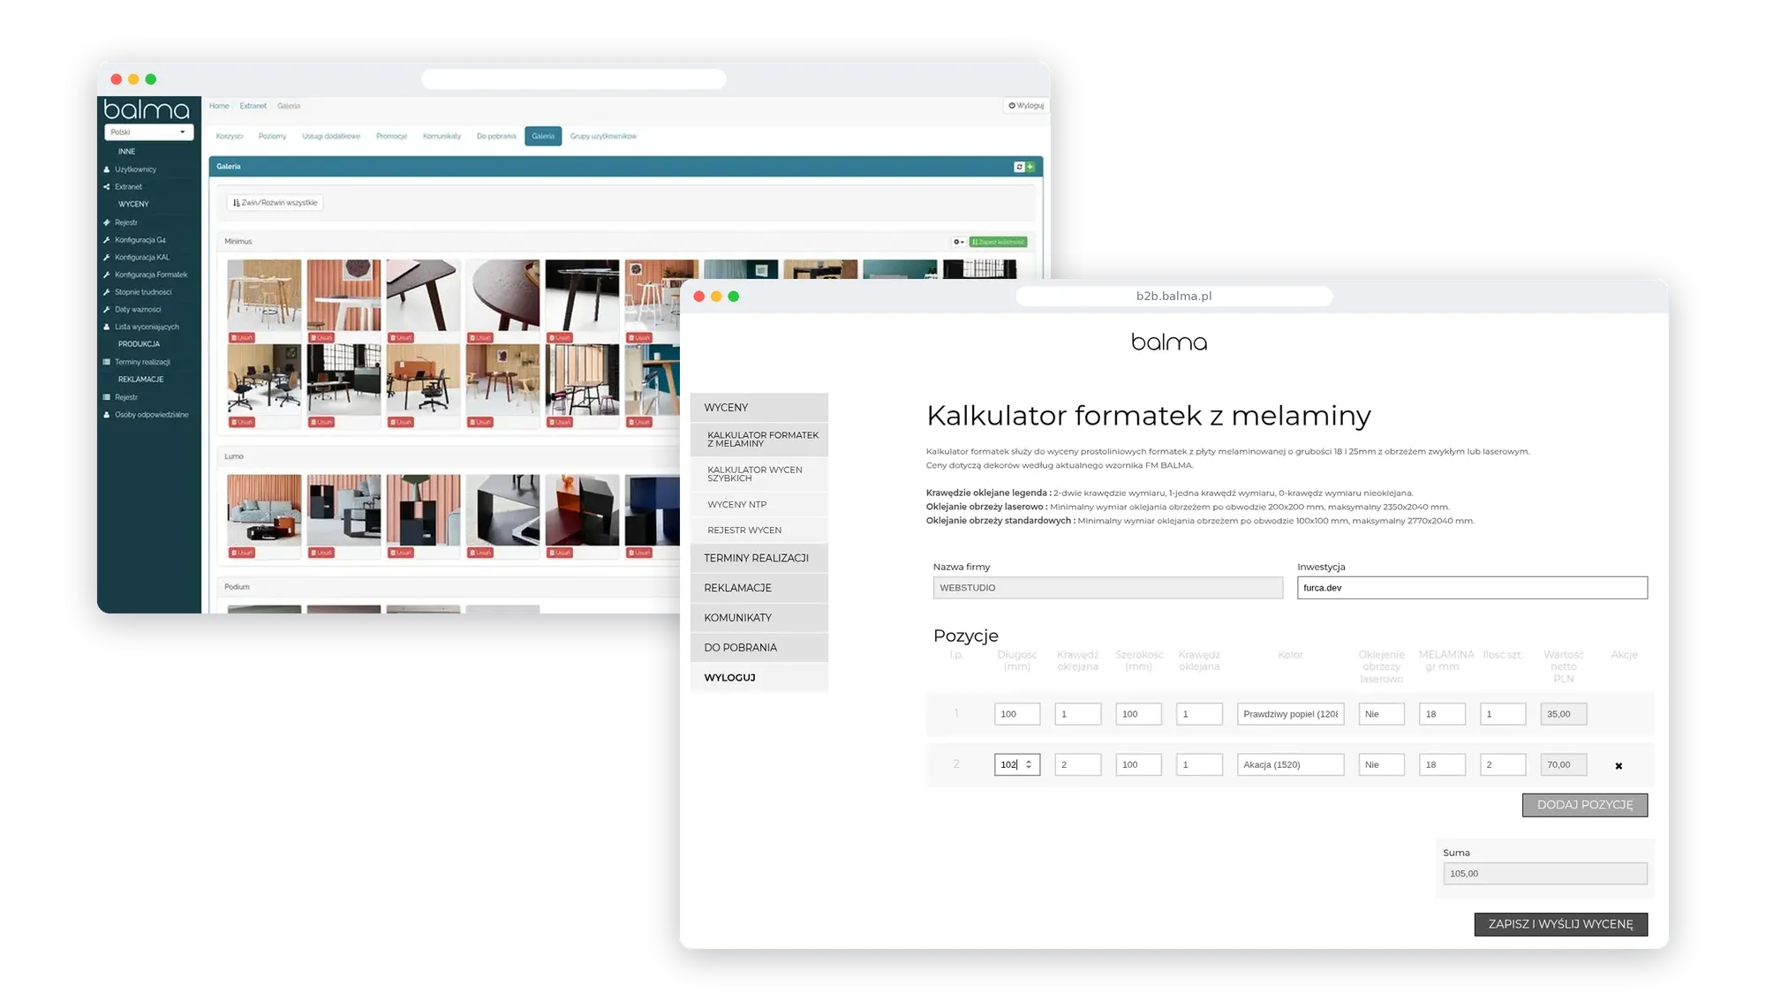The width and height of the screenshot is (1766, 993).
Task: Click the Suma field showing 105,00
Action: 1545,874
